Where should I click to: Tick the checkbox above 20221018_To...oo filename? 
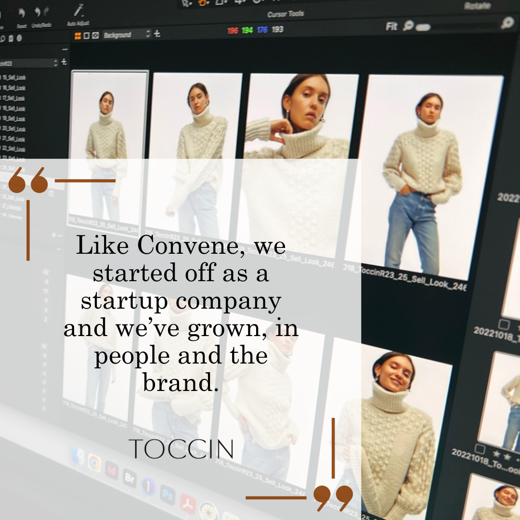(480, 449)
